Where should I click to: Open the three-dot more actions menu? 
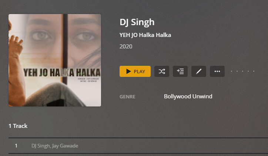click(217, 71)
